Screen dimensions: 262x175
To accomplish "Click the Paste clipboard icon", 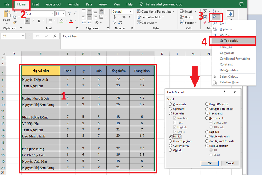I will [7, 14].
